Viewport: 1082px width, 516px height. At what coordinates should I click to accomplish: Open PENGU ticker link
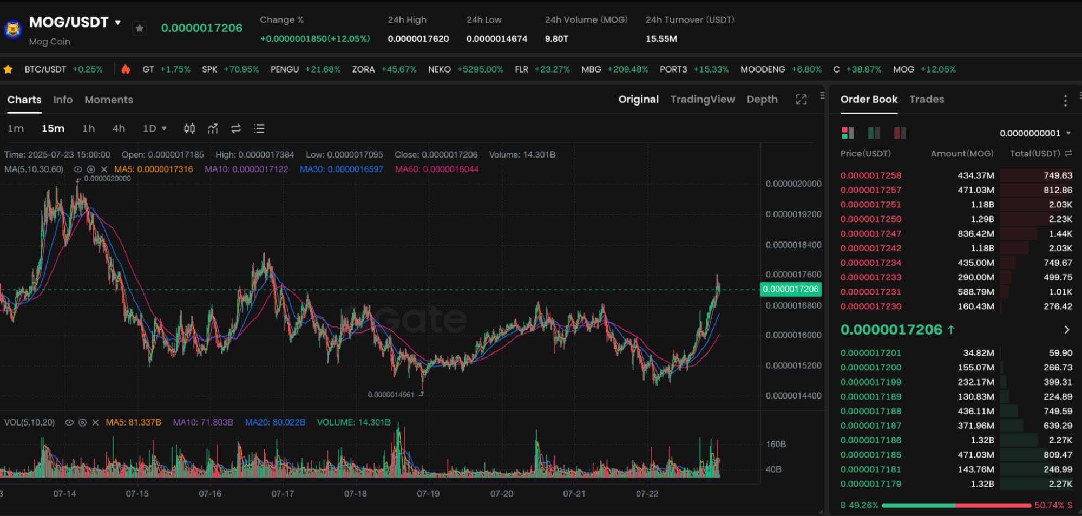[305, 69]
